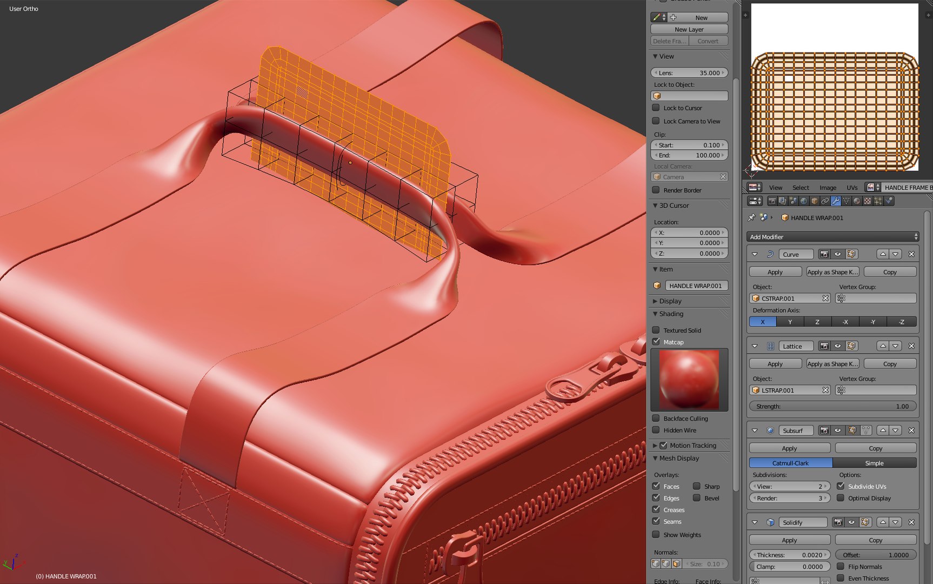Open the Constraints properties tab (chain icon)

tap(825, 201)
